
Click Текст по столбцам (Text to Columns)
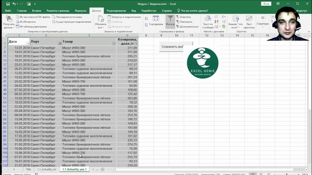[208, 22]
